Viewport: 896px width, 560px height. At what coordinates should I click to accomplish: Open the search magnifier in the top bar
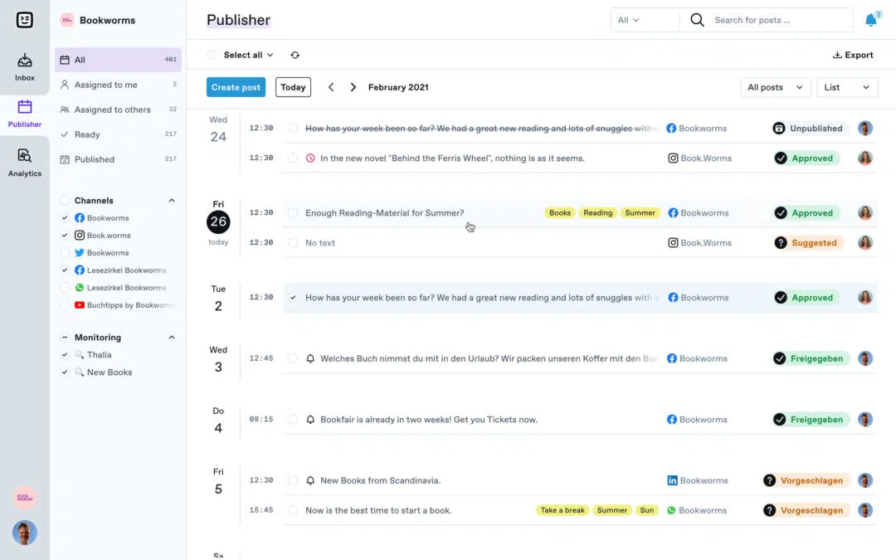point(697,19)
